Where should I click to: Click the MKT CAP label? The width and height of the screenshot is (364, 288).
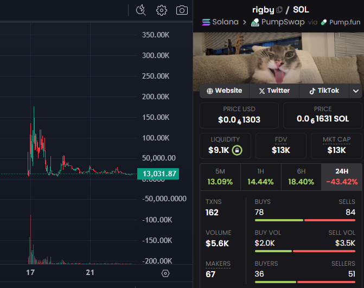click(337, 139)
